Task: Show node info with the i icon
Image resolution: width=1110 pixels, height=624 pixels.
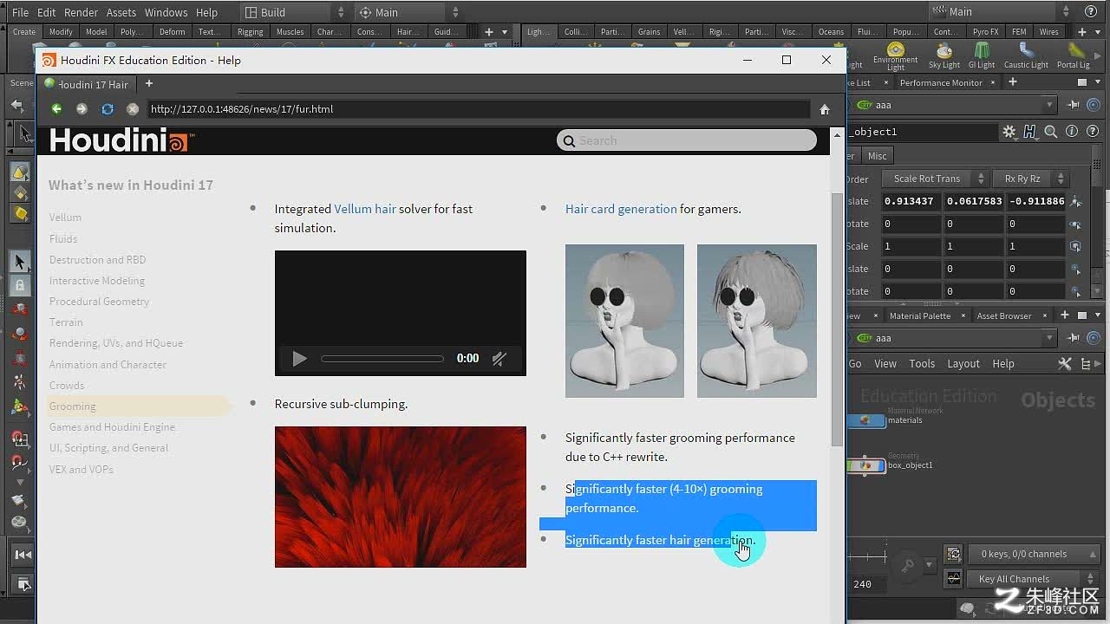Action: click(1072, 132)
